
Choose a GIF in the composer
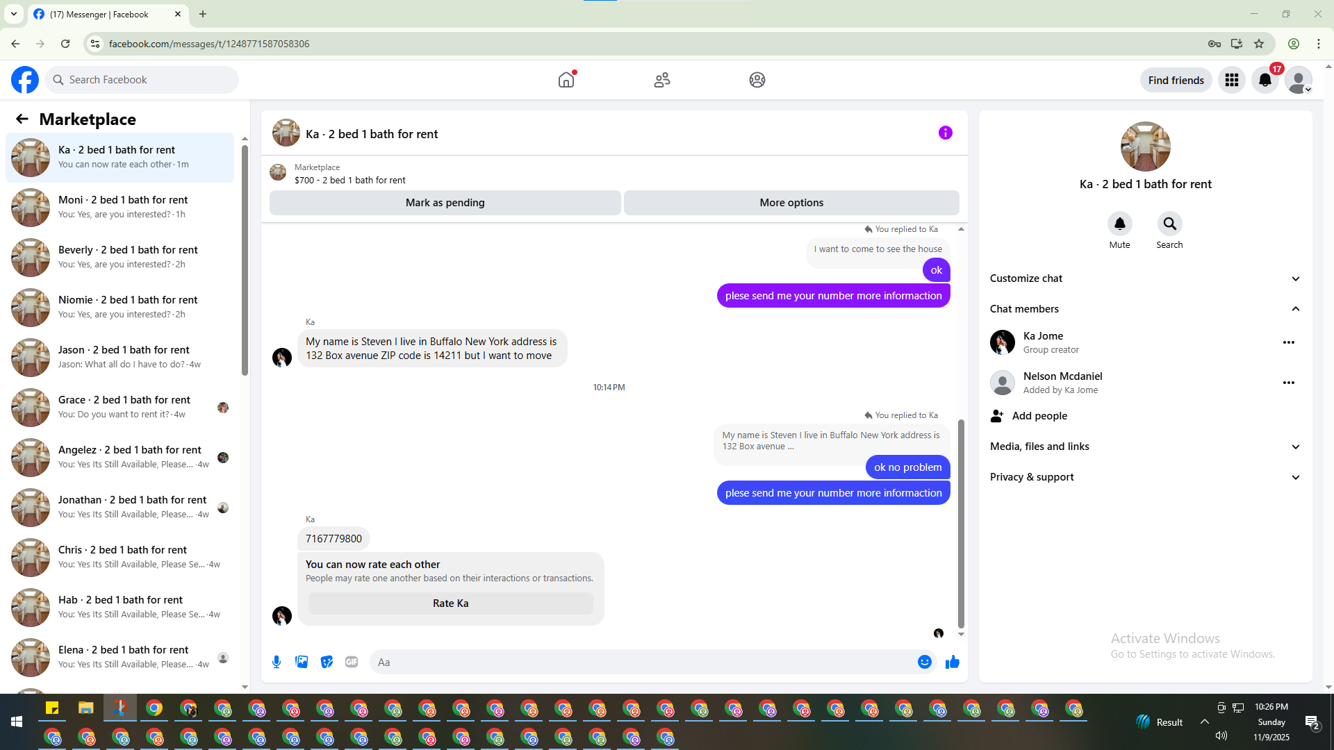click(x=352, y=662)
